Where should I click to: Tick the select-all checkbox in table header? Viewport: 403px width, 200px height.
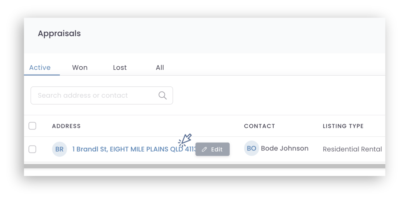(x=32, y=126)
